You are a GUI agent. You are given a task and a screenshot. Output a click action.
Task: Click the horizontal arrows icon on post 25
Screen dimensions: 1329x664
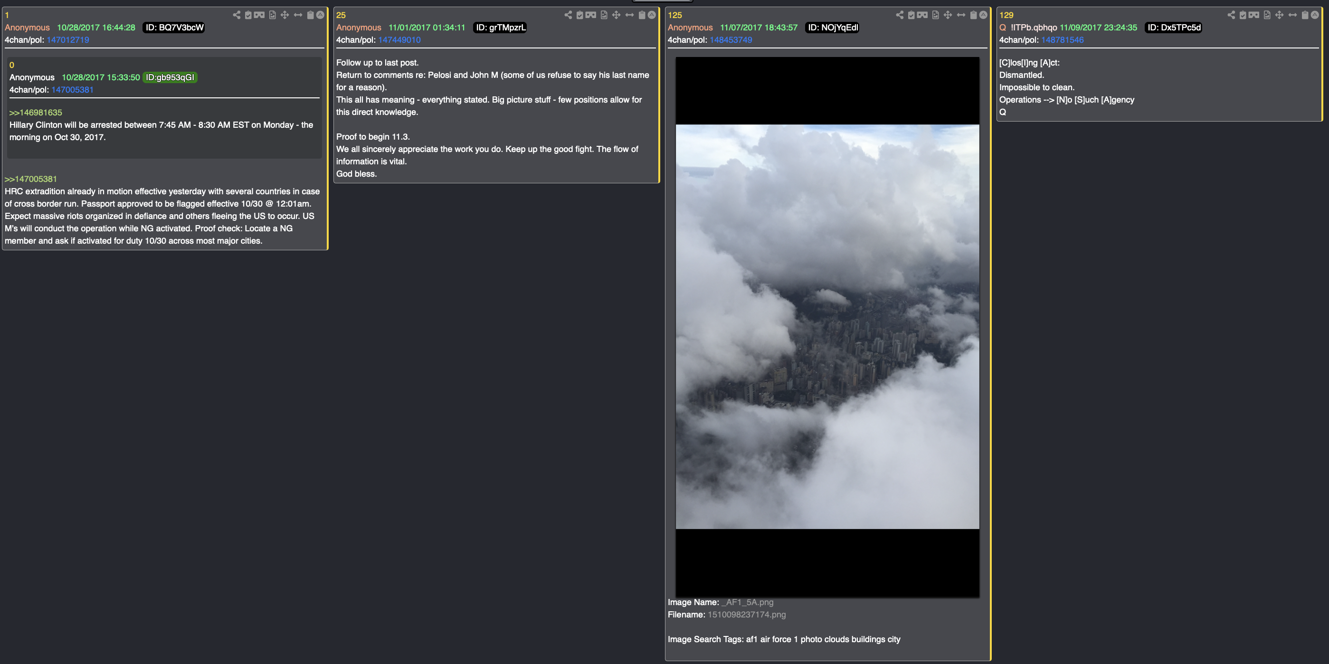[x=630, y=15]
